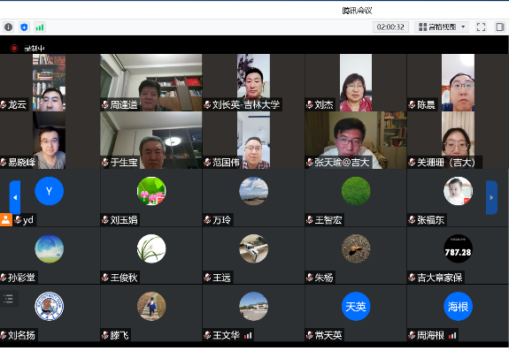Click the red recording indicator icon

coord(14,49)
